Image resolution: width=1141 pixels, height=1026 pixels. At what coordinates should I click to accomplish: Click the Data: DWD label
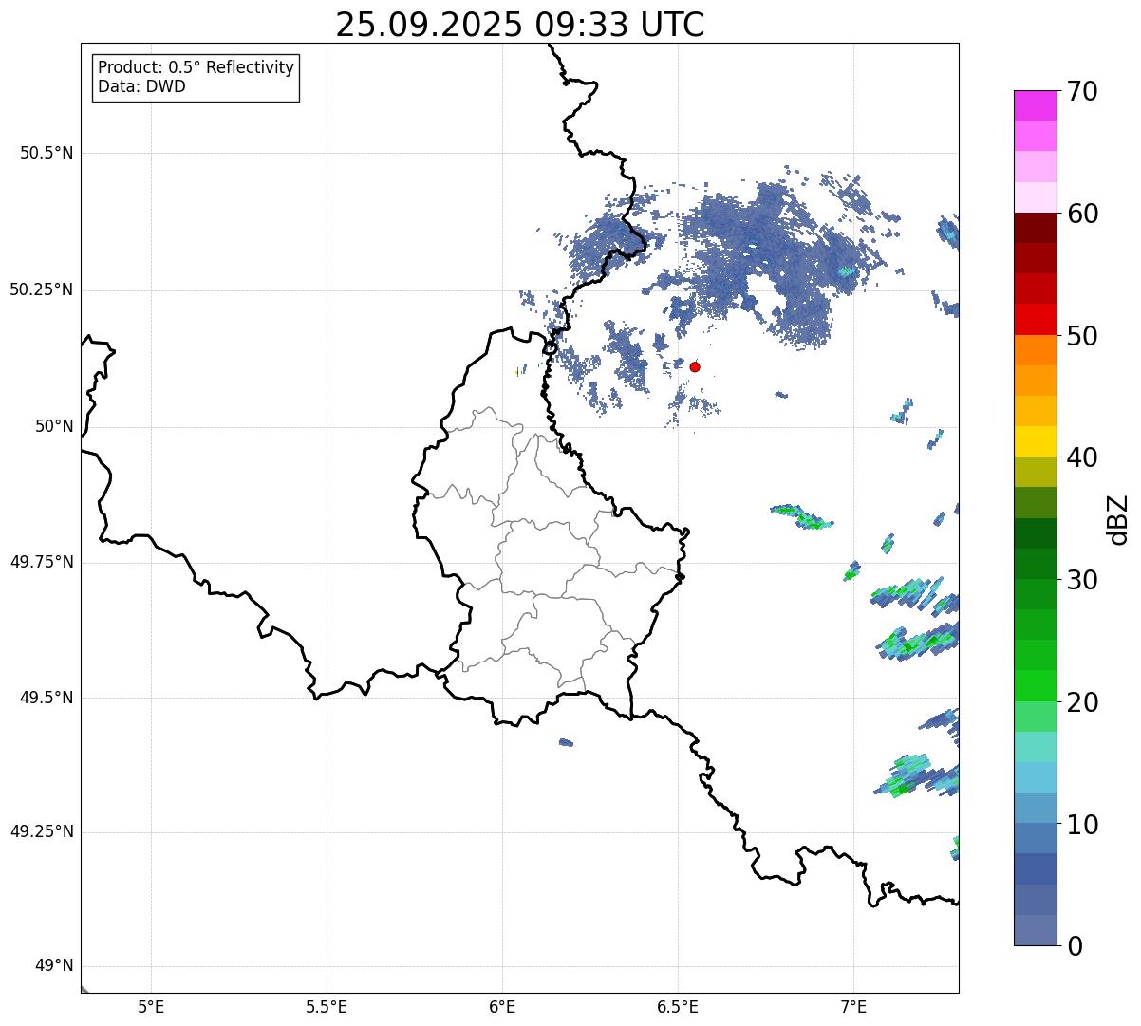tap(141, 86)
